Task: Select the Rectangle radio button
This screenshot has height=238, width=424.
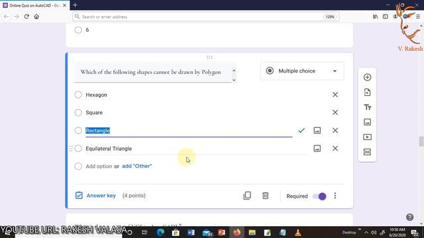Action: 78,130
